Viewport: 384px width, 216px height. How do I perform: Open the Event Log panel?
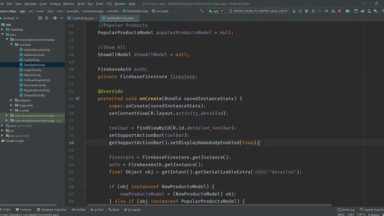coord(346,209)
